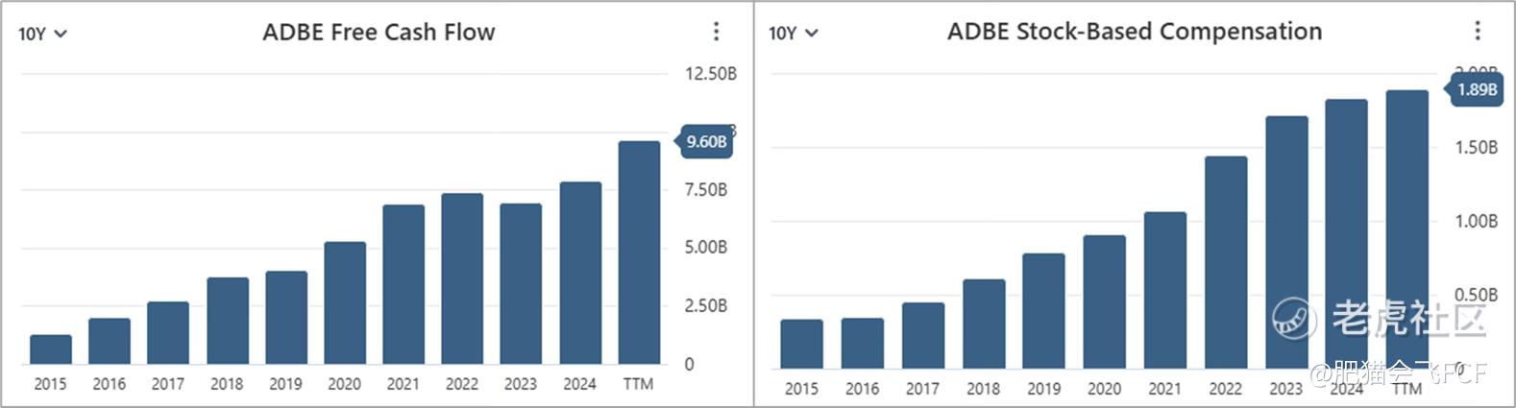Open the Free Cash Flow chart options menu

tap(716, 32)
